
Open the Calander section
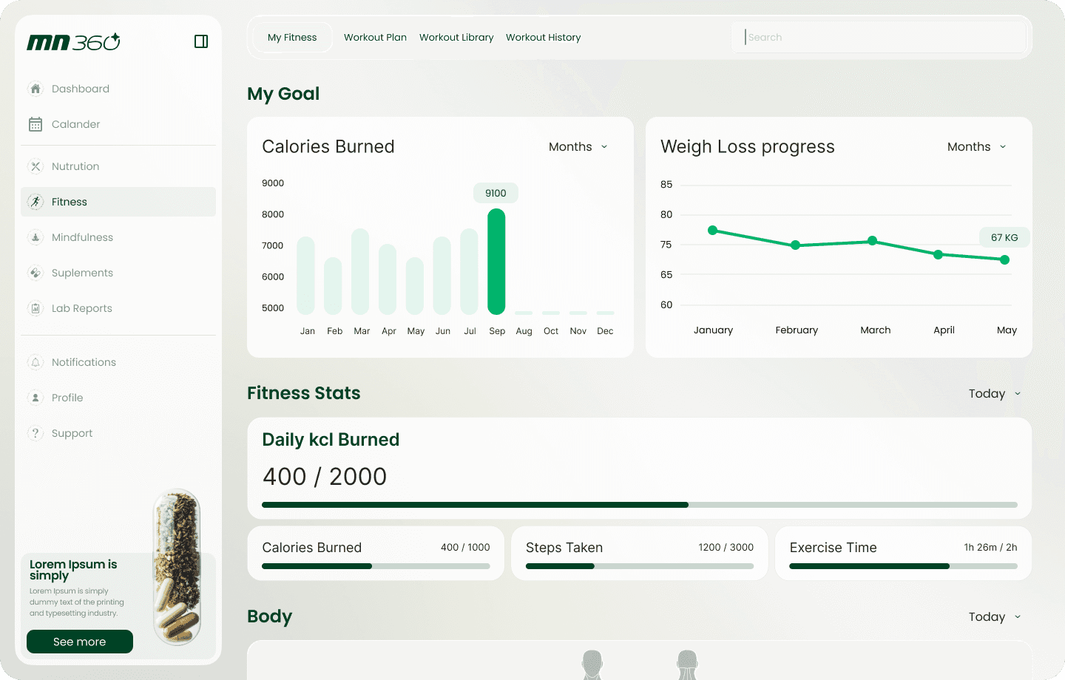point(118,124)
